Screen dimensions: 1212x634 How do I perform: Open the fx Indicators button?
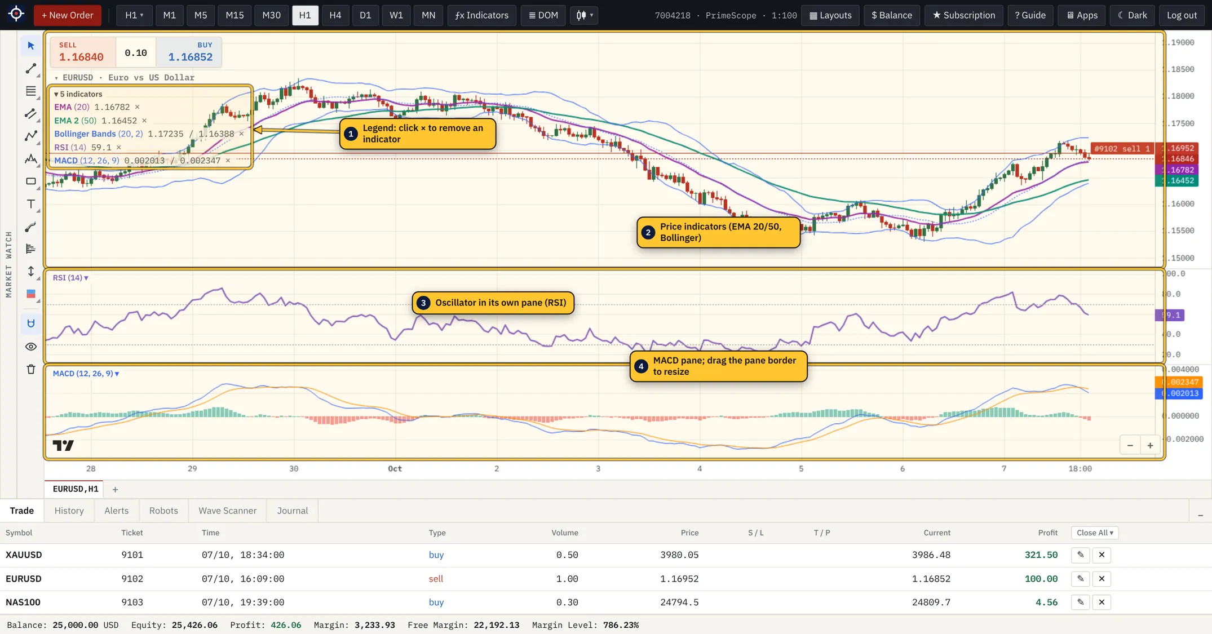pyautogui.click(x=481, y=15)
